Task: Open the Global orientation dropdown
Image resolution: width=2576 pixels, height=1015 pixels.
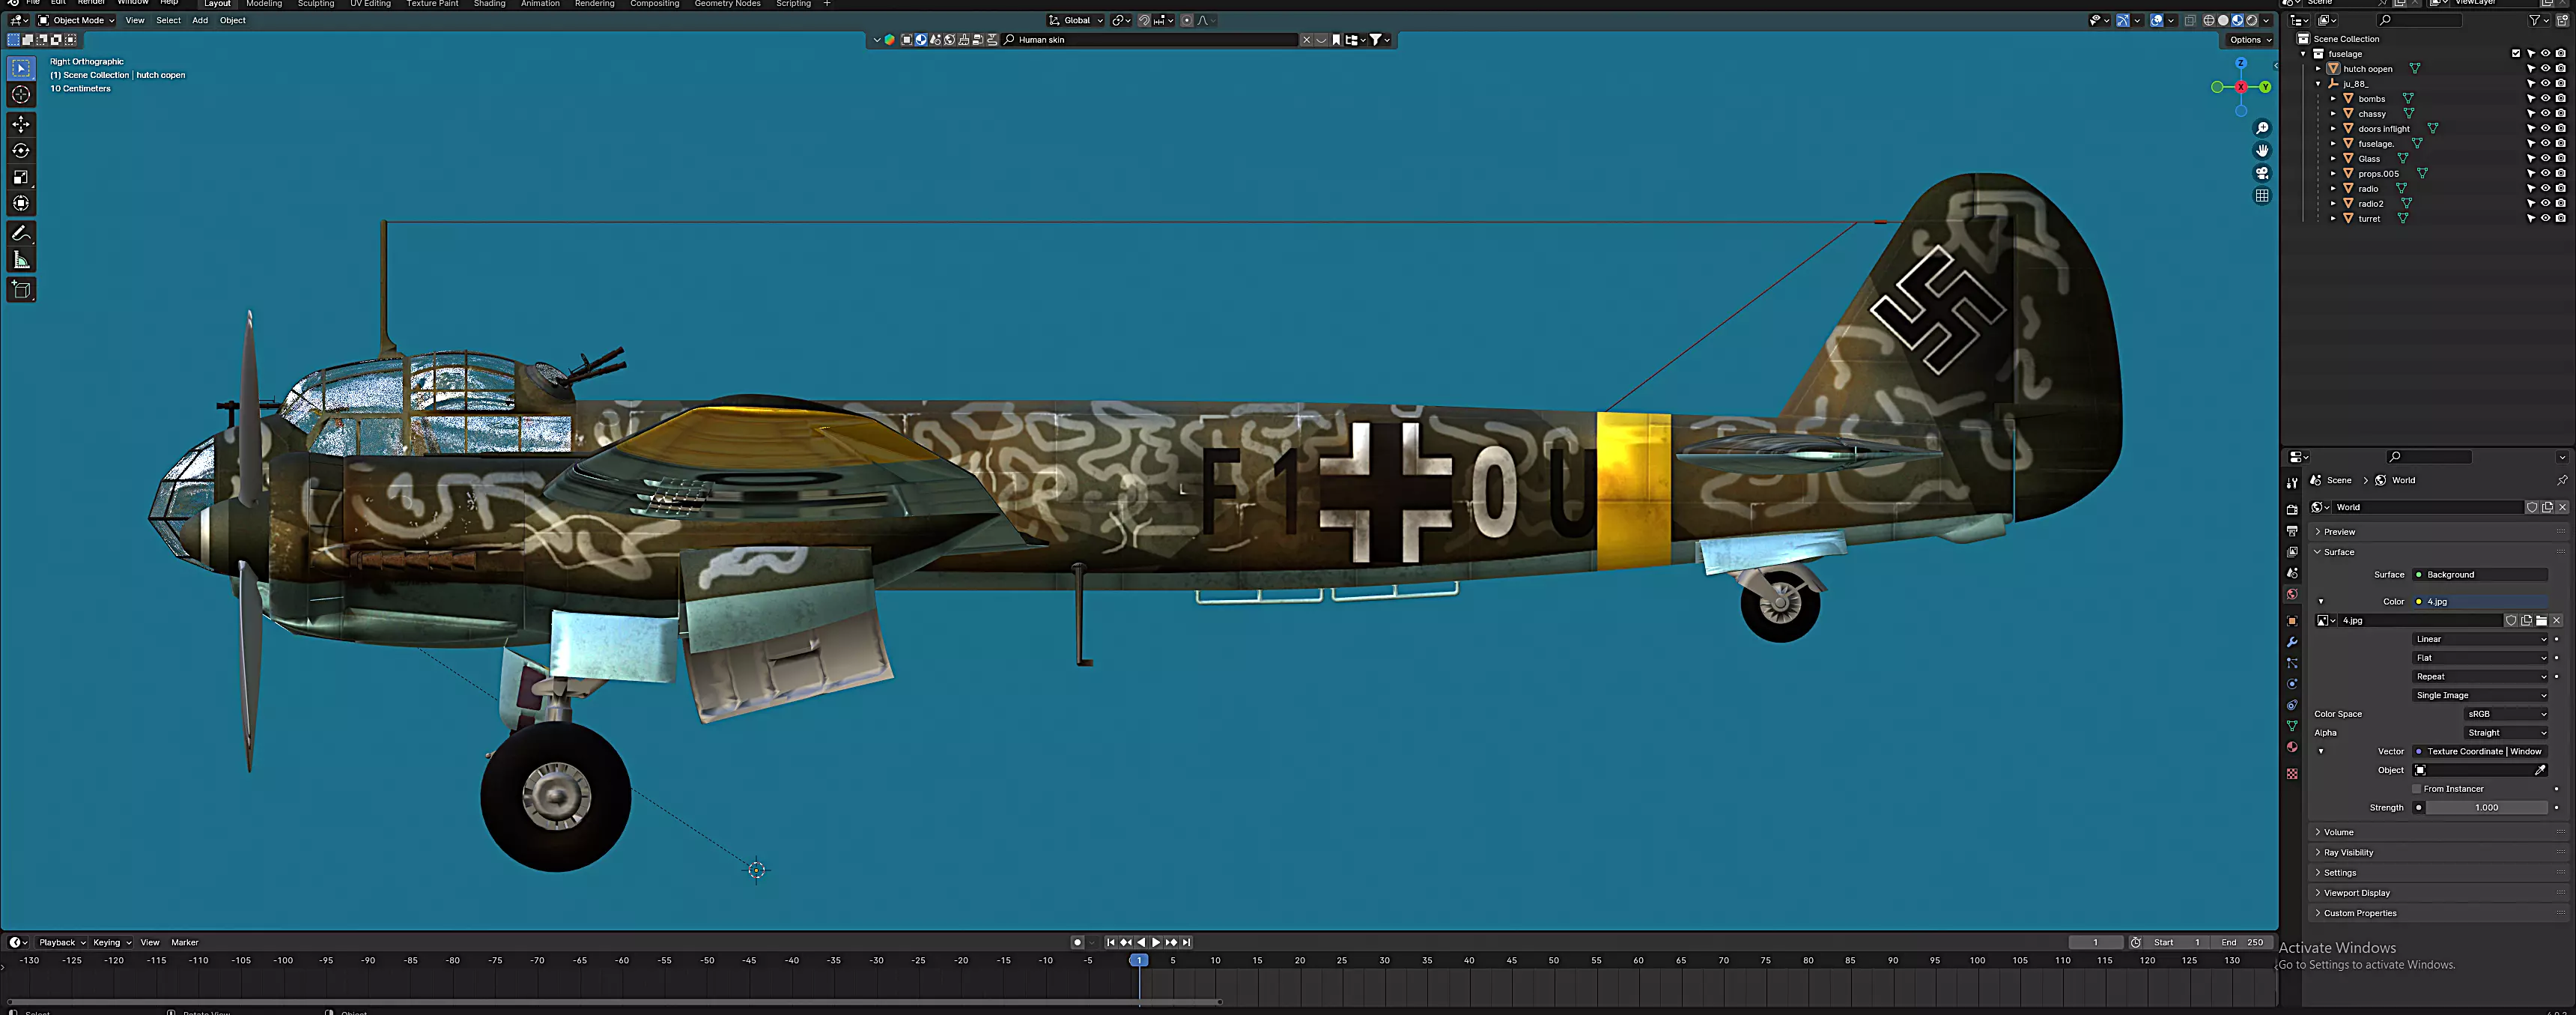Action: [x=1076, y=20]
